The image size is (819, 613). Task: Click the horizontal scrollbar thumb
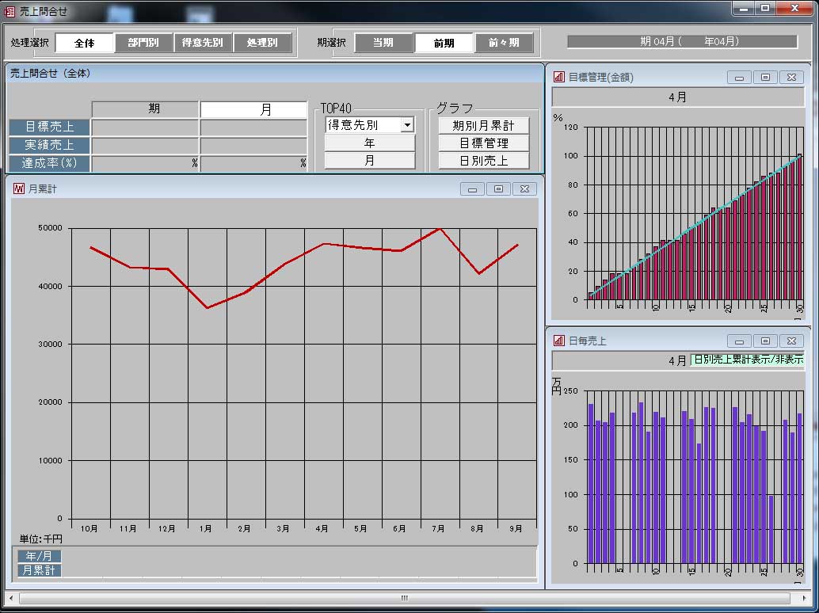click(404, 598)
